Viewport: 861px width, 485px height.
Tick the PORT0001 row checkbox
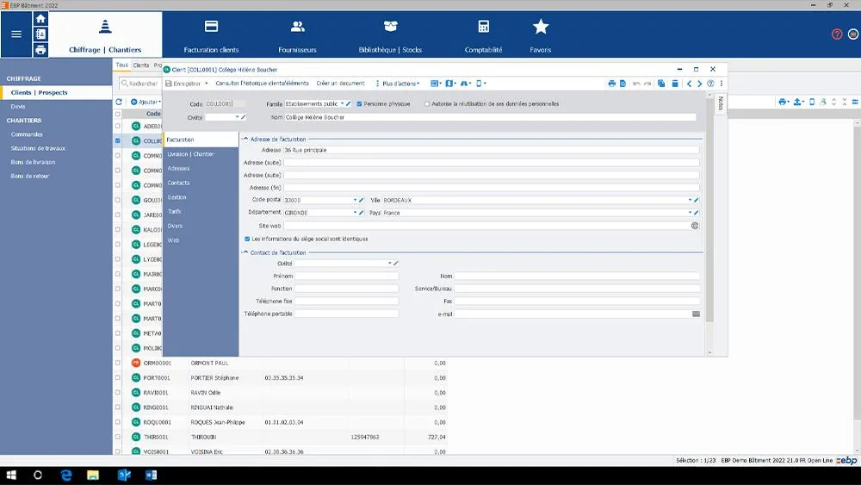pyautogui.click(x=117, y=378)
